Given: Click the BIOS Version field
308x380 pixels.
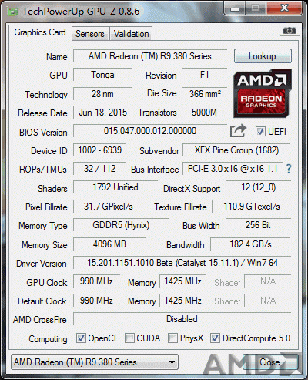Looking at the screenshot, I should coord(150,131).
